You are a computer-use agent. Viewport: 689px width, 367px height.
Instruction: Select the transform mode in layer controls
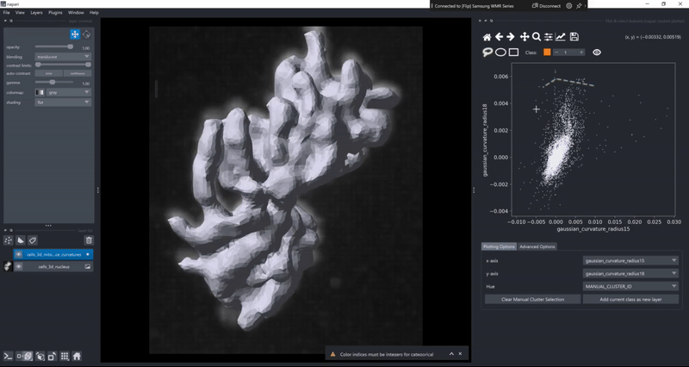[x=87, y=34]
